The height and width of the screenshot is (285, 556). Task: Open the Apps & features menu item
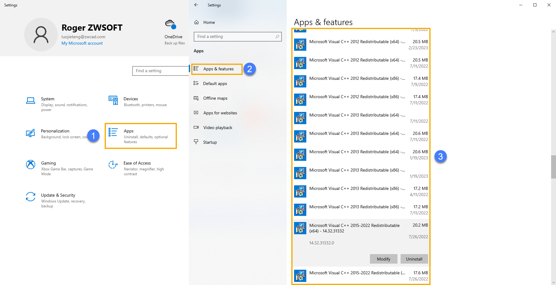(x=217, y=69)
